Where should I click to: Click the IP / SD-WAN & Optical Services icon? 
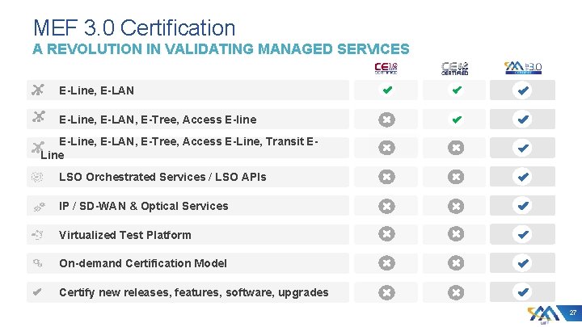tap(39, 207)
